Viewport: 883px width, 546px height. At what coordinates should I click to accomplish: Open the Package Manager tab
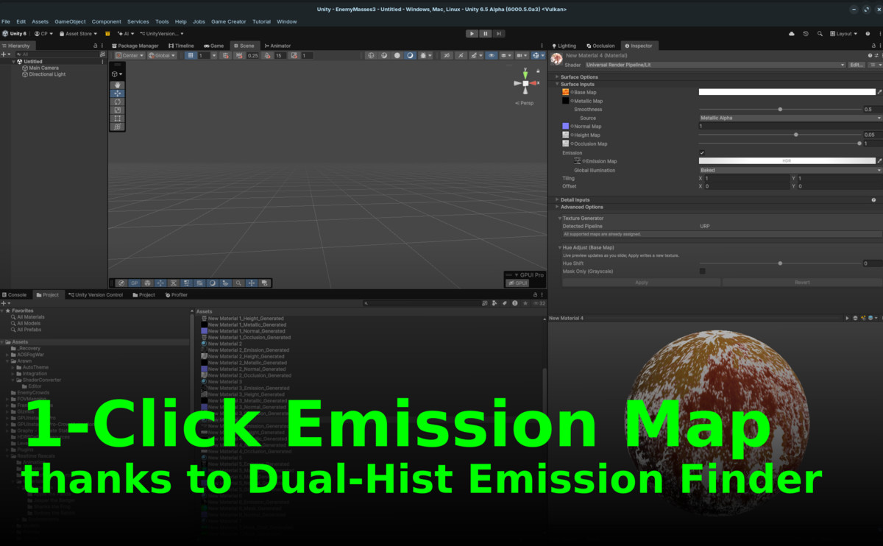tap(135, 46)
